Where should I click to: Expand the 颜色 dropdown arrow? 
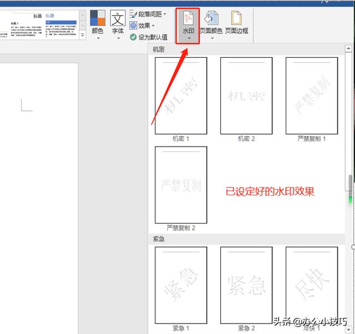click(98, 38)
